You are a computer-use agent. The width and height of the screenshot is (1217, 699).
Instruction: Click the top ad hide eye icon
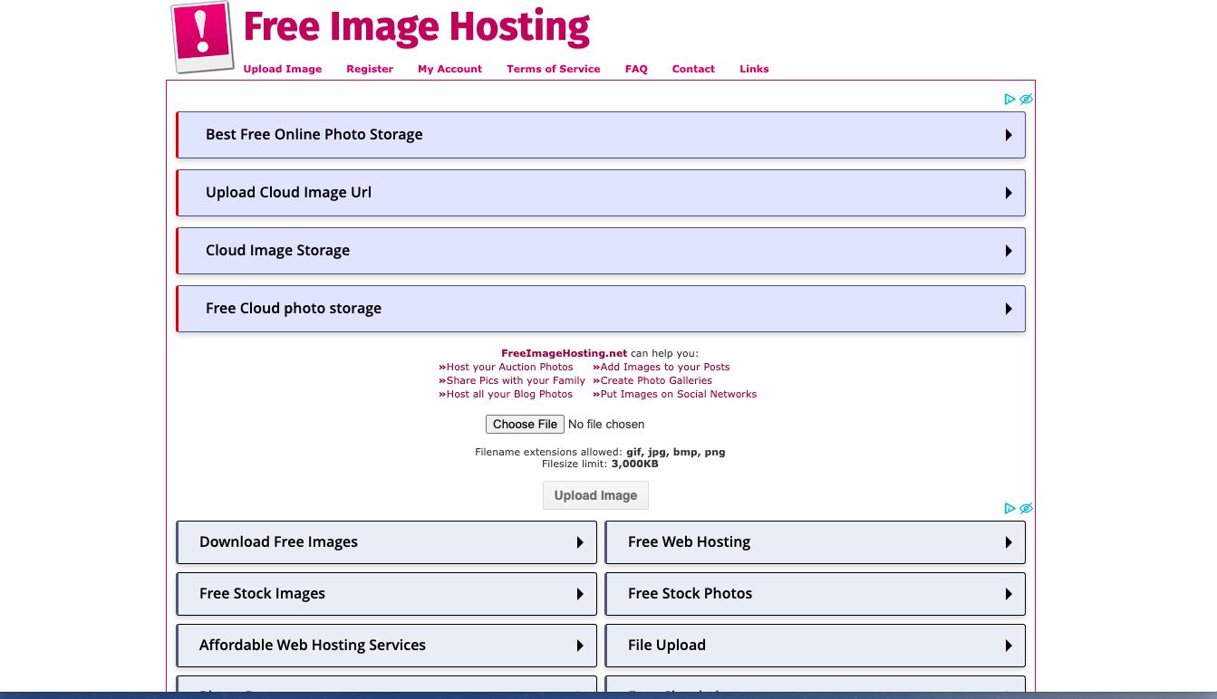1026,100
